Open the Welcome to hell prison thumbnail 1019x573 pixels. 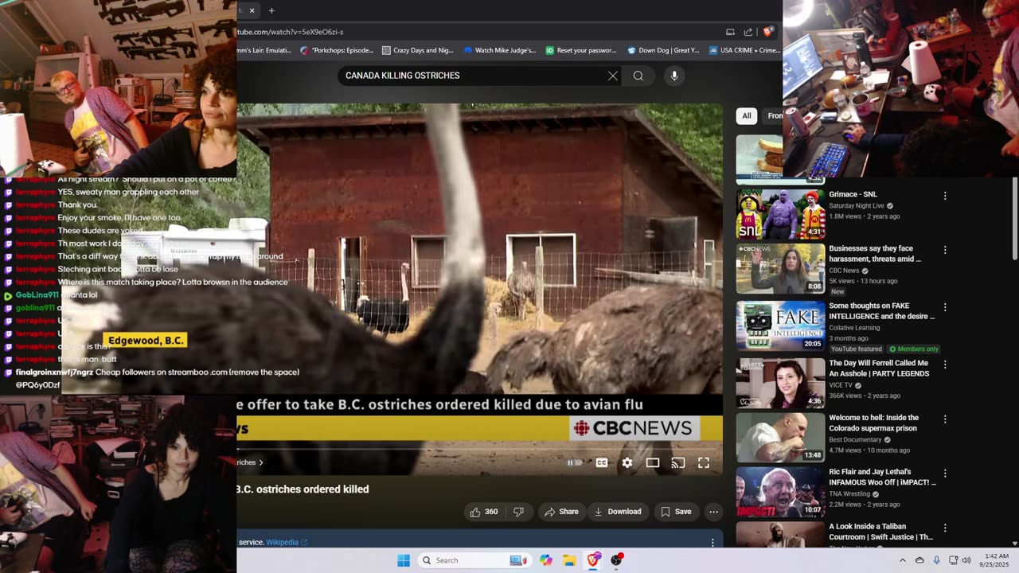pos(780,437)
